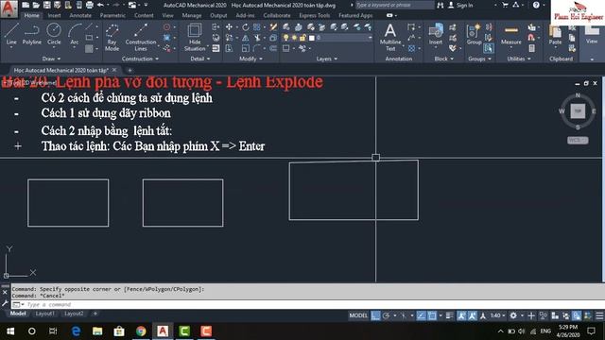
Task: Select the Line draw tool
Action: click(11, 34)
